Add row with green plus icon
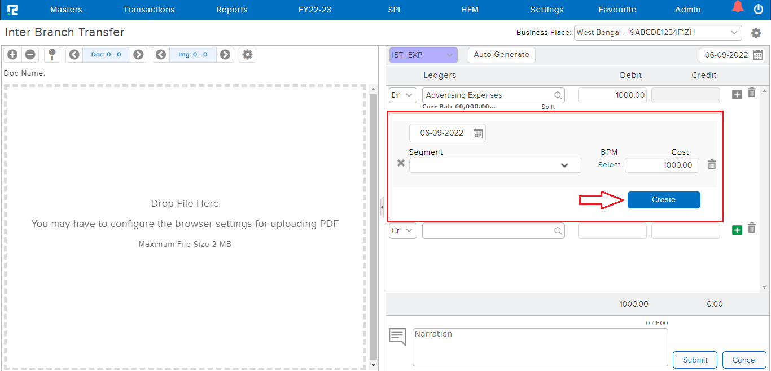771x371 pixels. pyautogui.click(x=737, y=230)
